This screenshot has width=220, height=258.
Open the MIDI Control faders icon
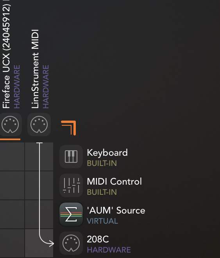pos(71,185)
